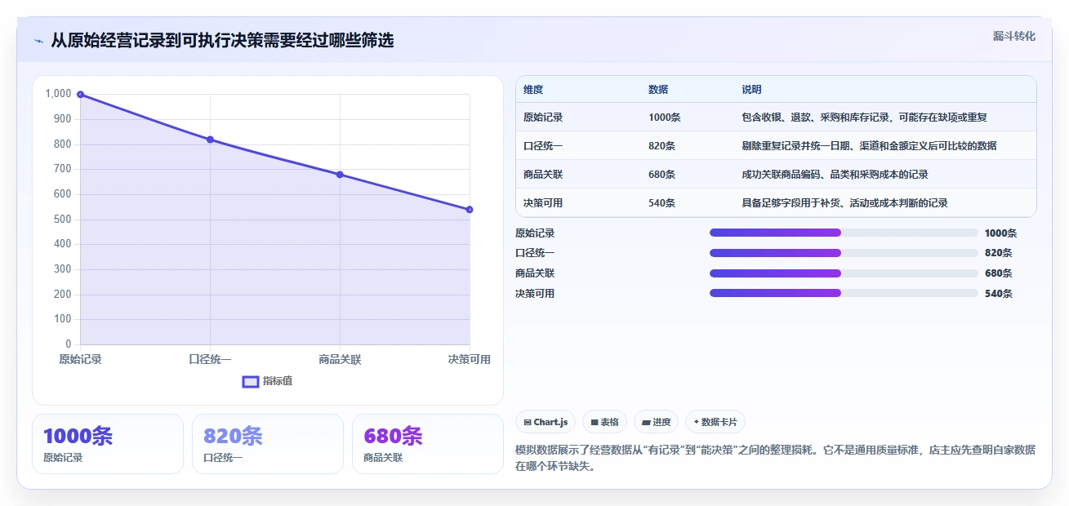Click the 数据 column header
Screen dimensions: 1069x506
658,90
